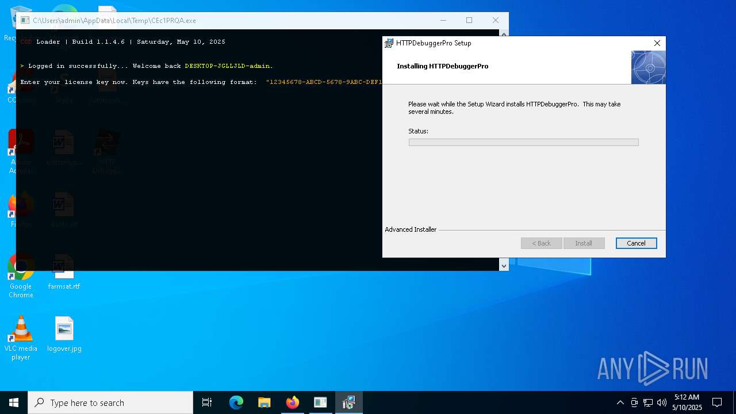Click the 'Installing HTTPDebuggerPro' heading
Image resolution: width=736 pixels, height=414 pixels.
[x=443, y=66]
